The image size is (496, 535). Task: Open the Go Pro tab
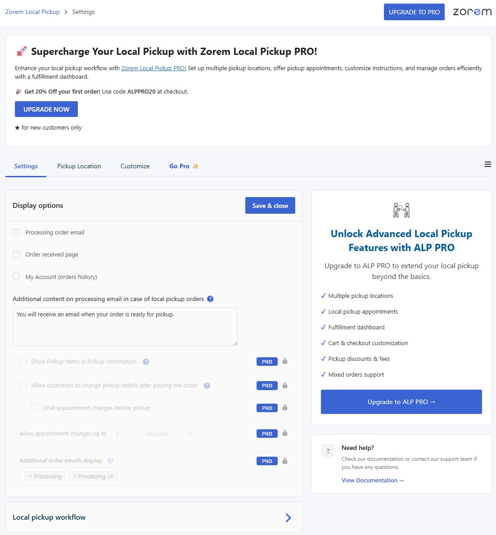tap(184, 166)
